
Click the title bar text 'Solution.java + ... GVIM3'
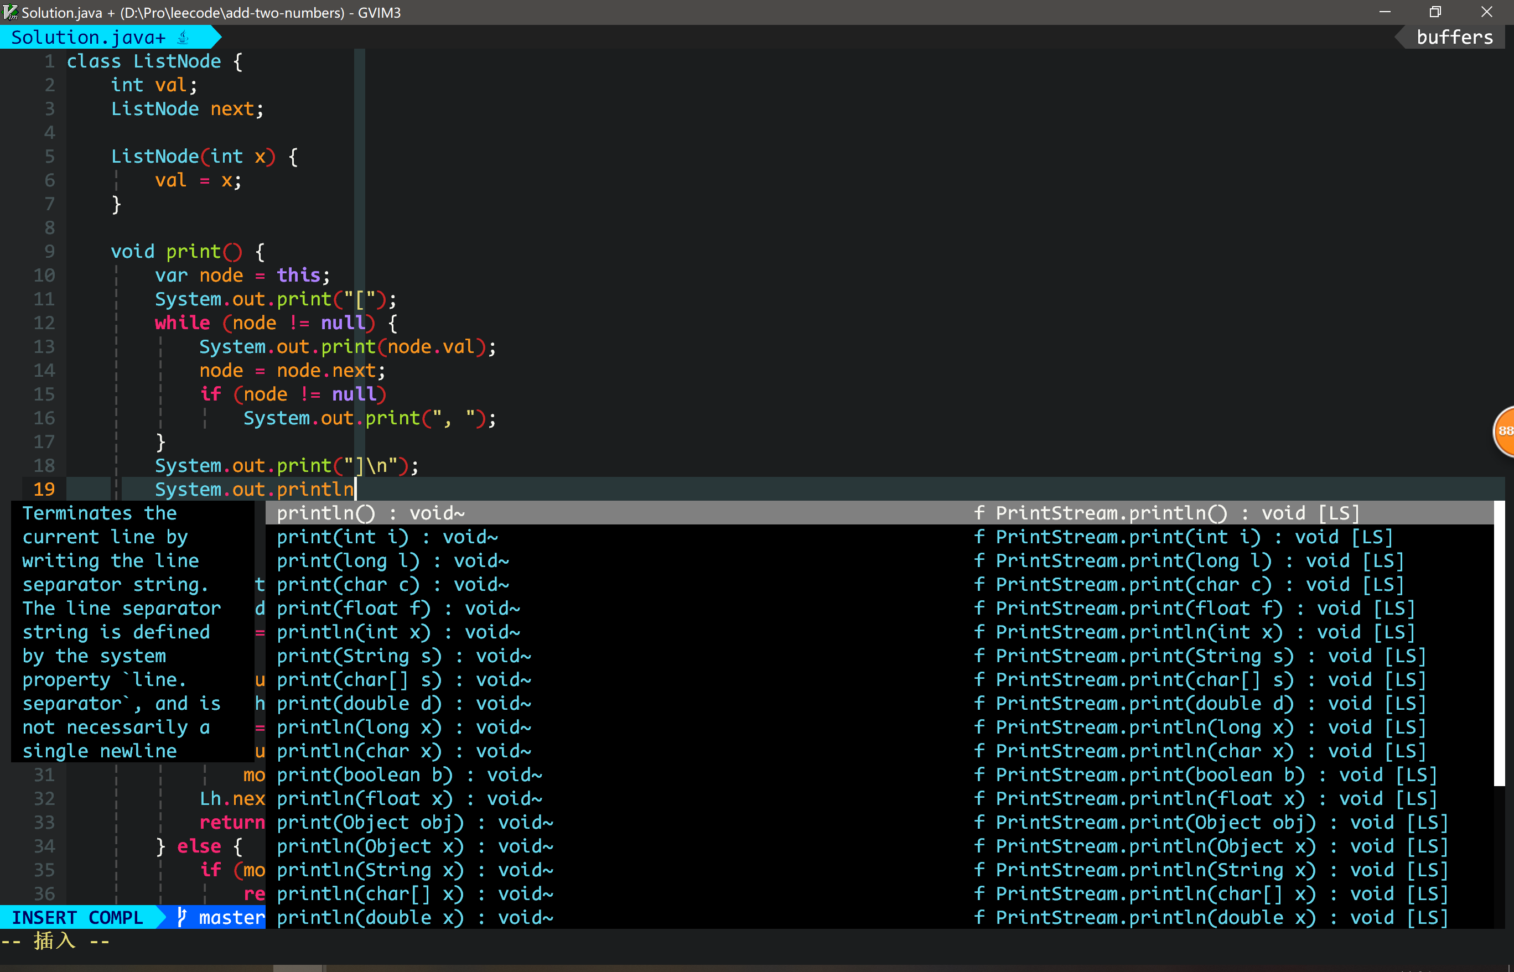[x=211, y=13]
